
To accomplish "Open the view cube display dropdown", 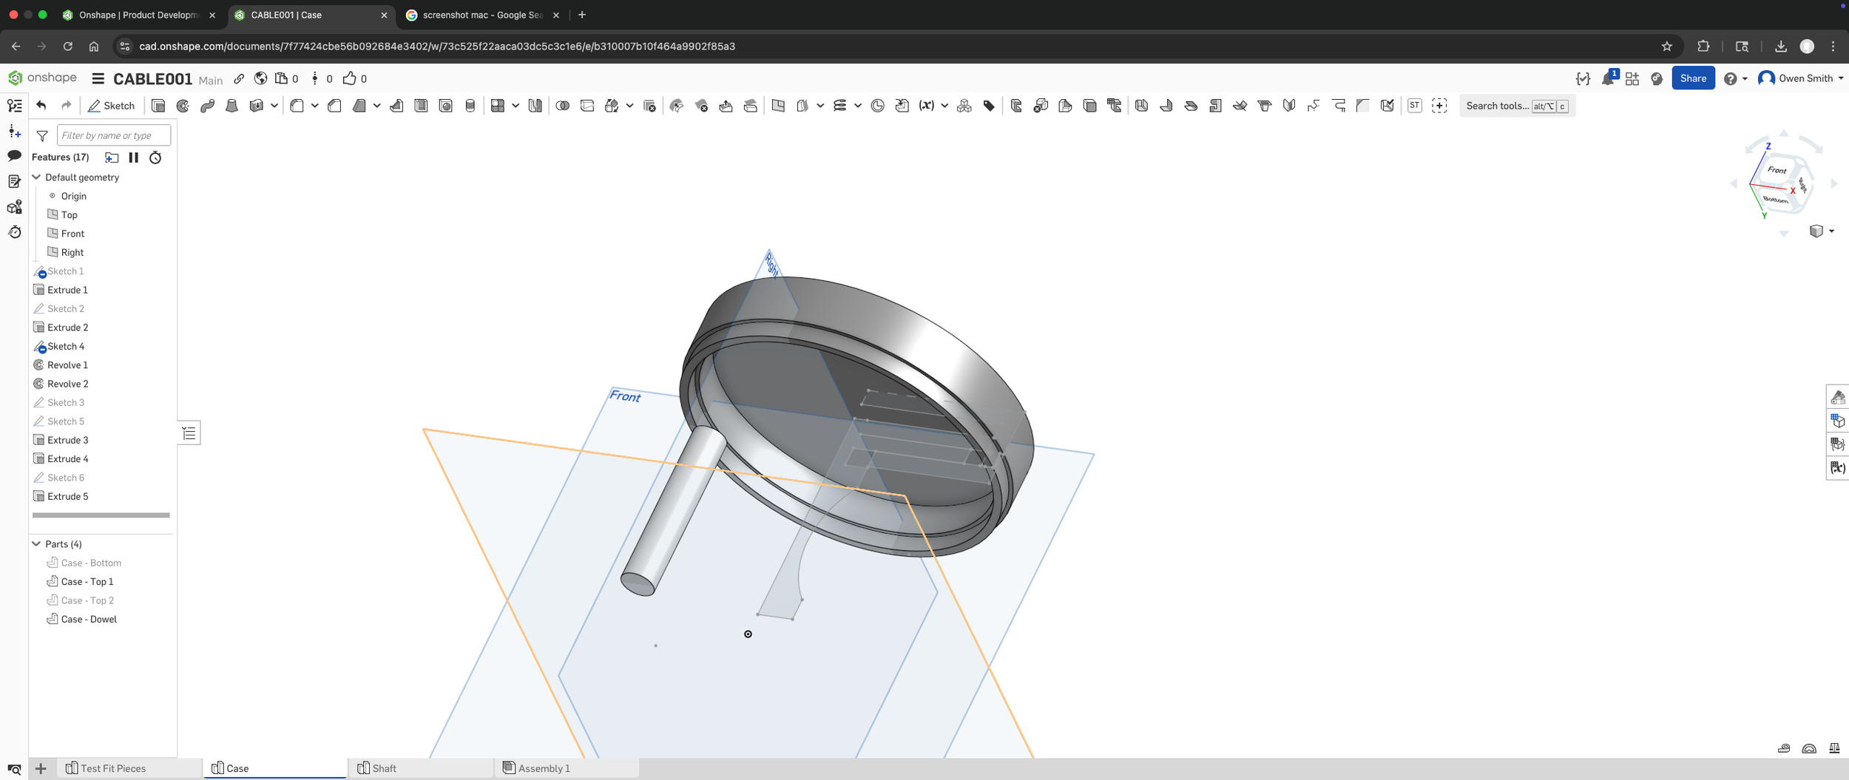I will tap(1821, 231).
